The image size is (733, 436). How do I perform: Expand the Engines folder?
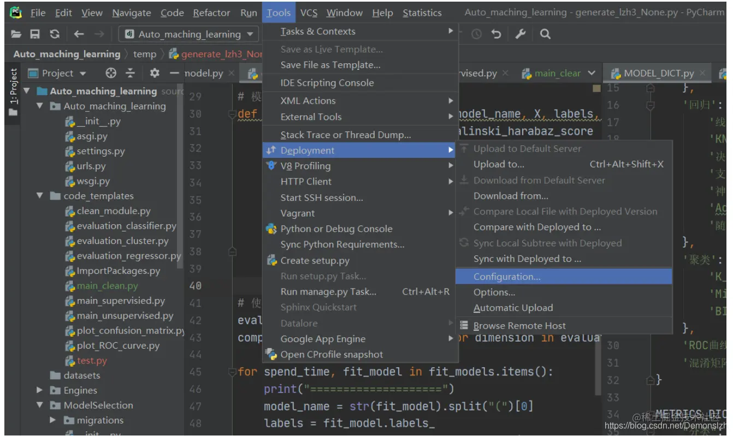[x=40, y=390]
